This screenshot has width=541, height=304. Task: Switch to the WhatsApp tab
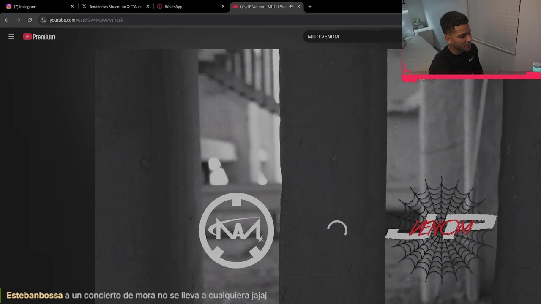tap(191, 6)
